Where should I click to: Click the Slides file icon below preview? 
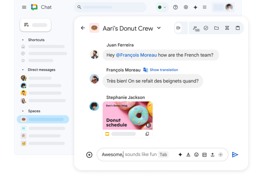point(107,134)
